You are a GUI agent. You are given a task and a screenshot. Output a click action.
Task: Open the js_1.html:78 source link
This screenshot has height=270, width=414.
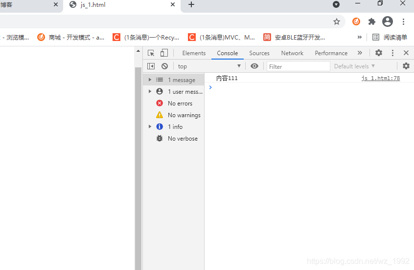click(x=380, y=78)
